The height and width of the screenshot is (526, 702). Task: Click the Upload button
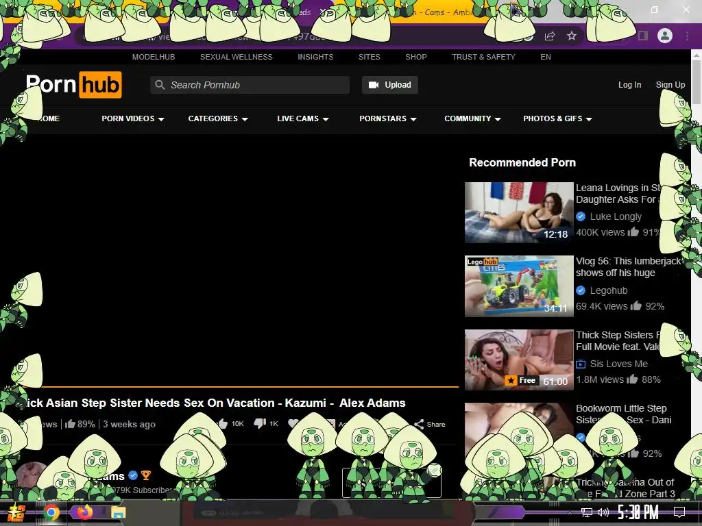(390, 84)
